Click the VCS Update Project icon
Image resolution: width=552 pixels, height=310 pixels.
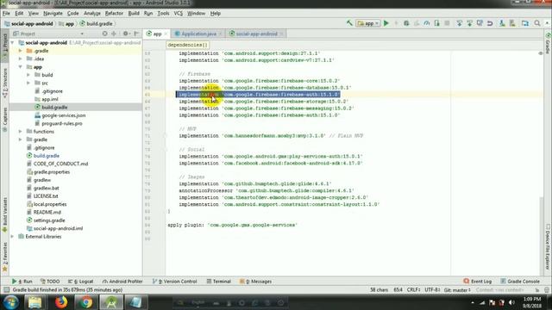(x=459, y=23)
